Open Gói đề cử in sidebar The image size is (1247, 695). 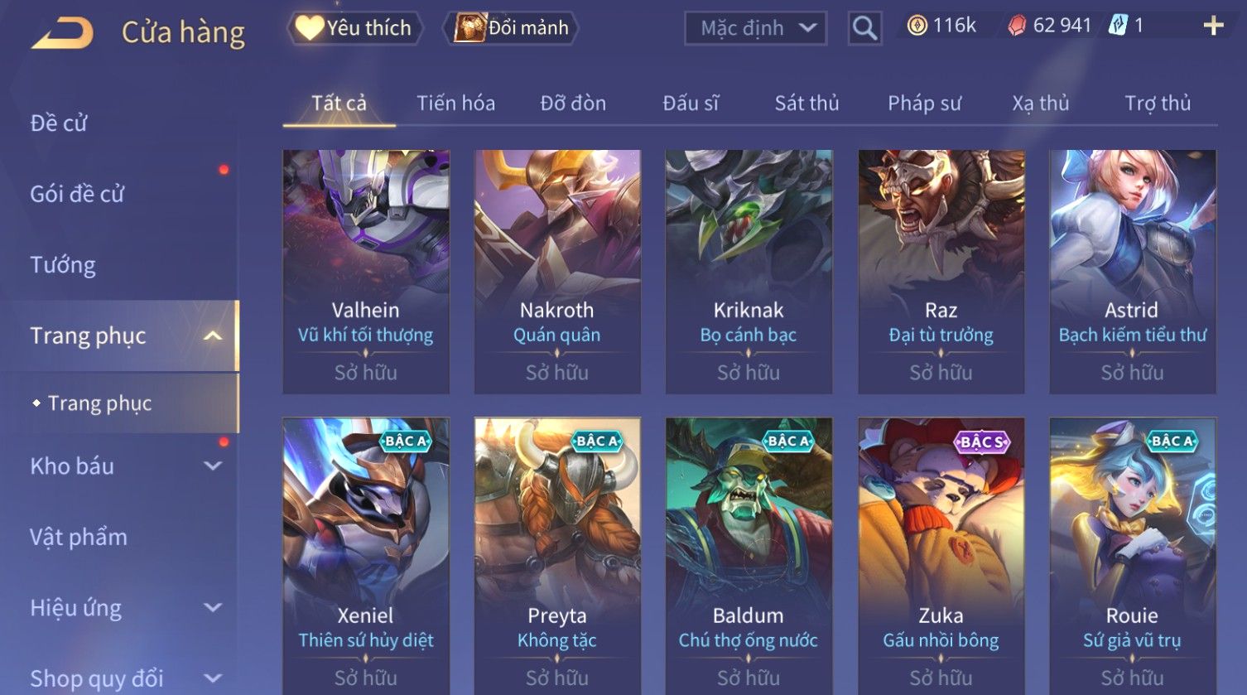click(77, 194)
